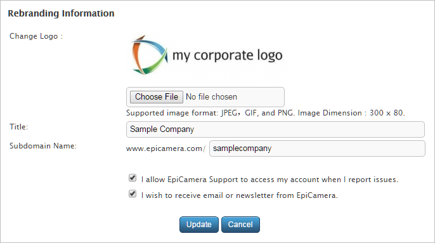This screenshot has width=435, height=243.
Task: Open the Choose File dialog
Action: [157, 97]
